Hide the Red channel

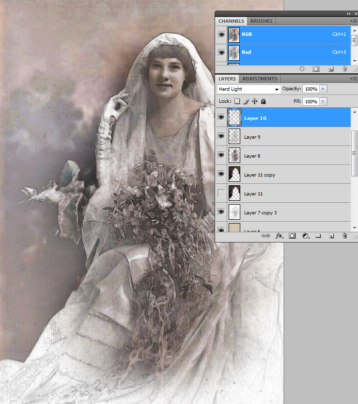pyautogui.click(x=221, y=52)
